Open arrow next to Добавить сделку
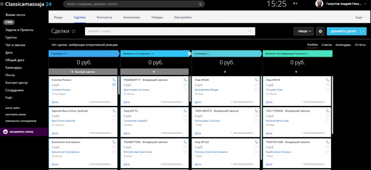The height and width of the screenshot is (170, 371). (364, 31)
